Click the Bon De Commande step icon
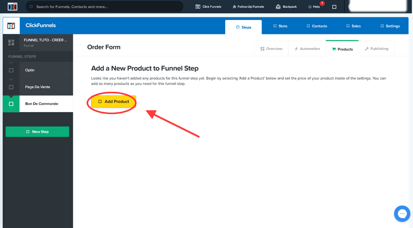413x228 pixels. (x=11, y=104)
